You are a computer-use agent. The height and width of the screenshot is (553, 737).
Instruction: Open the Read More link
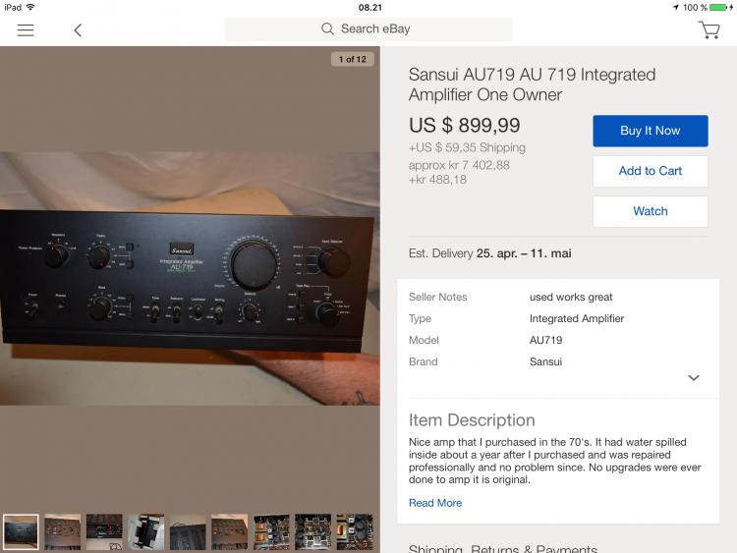435,503
